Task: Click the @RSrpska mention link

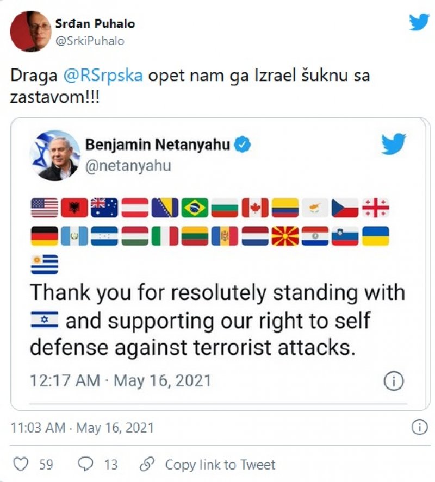Action: 103,76
